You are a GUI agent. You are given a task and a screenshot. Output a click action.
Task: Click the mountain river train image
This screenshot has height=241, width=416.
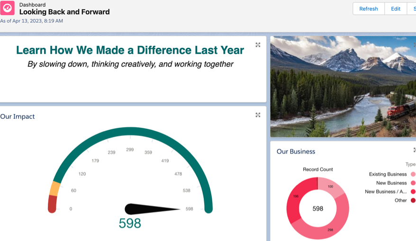(x=343, y=87)
